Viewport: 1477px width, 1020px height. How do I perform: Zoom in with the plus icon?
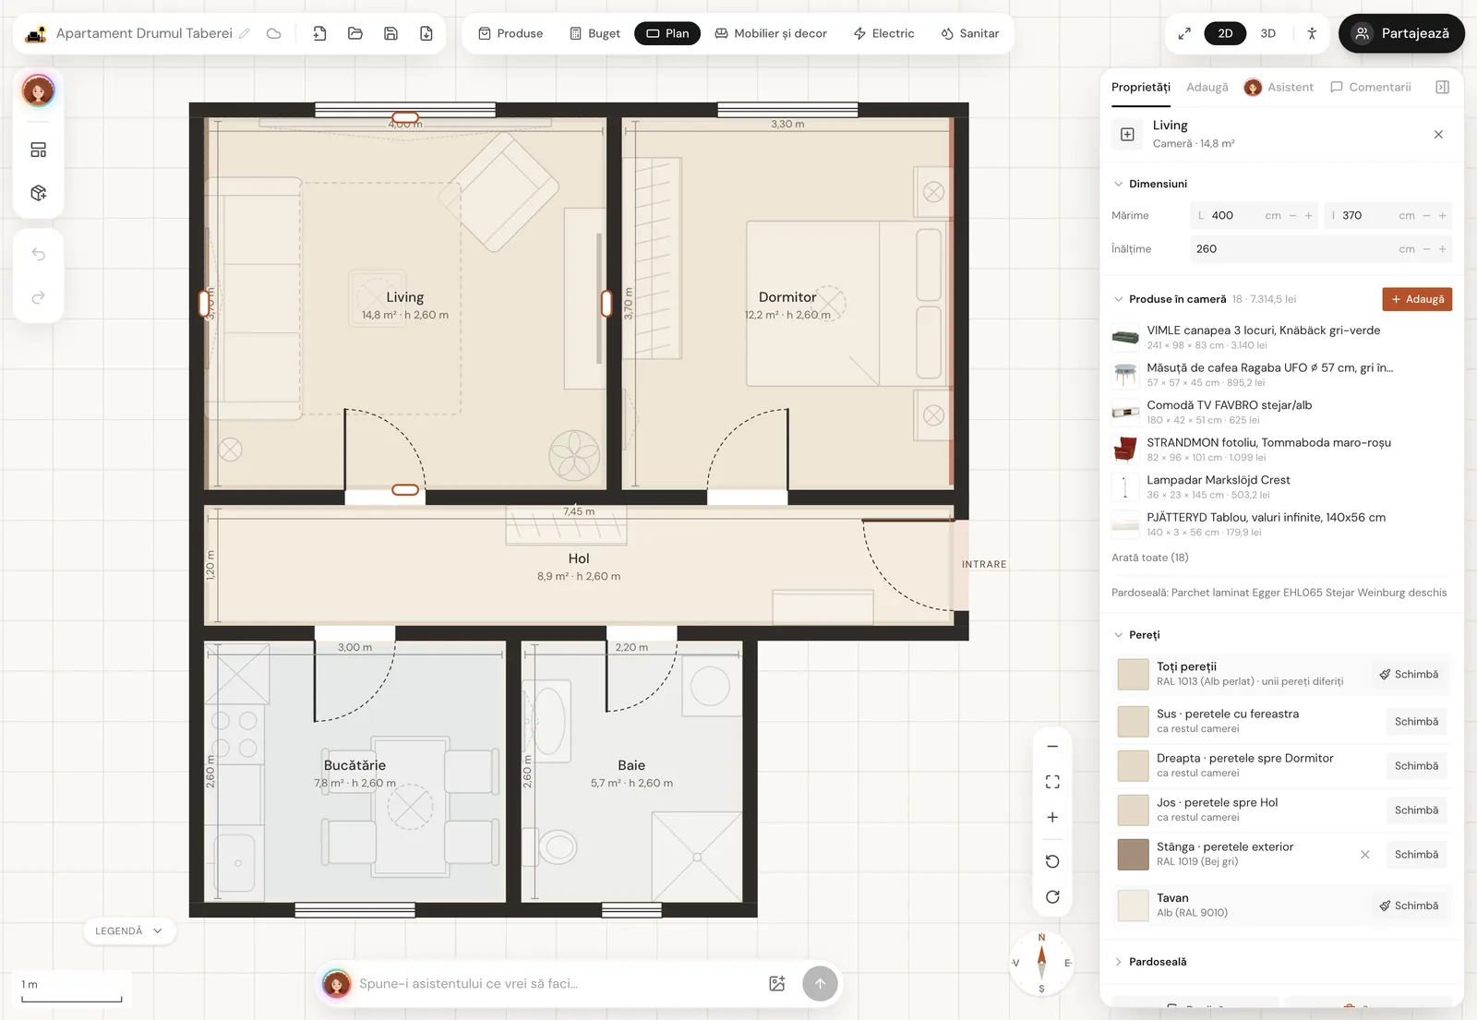pos(1052,817)
